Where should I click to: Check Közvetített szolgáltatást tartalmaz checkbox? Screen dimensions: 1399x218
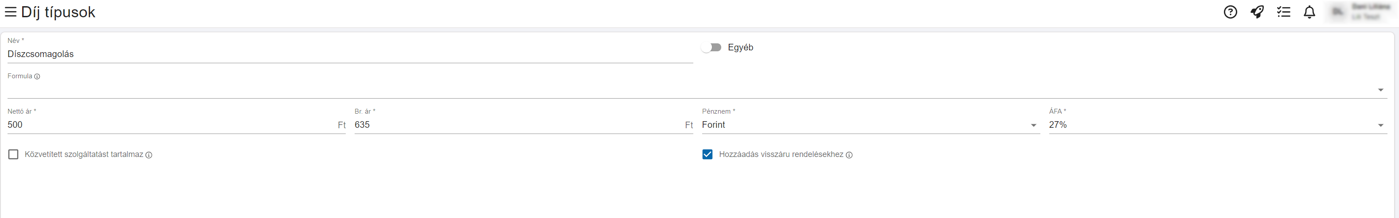click(14, 155)
